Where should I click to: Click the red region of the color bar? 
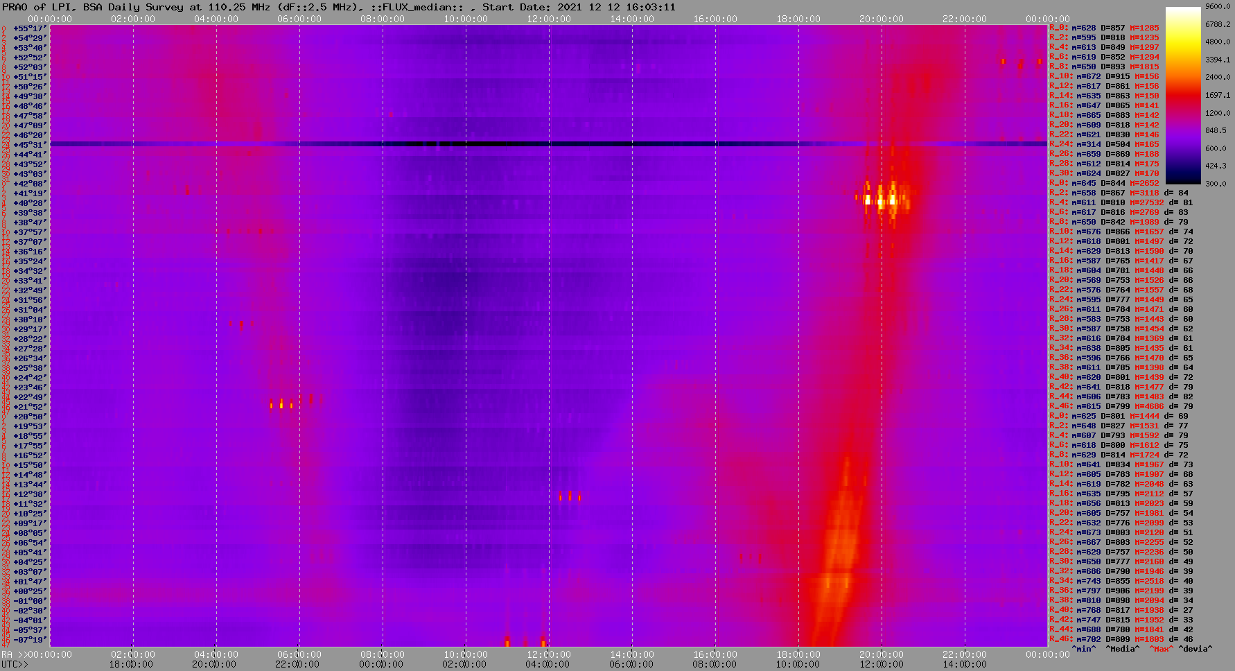(1183, 96)
